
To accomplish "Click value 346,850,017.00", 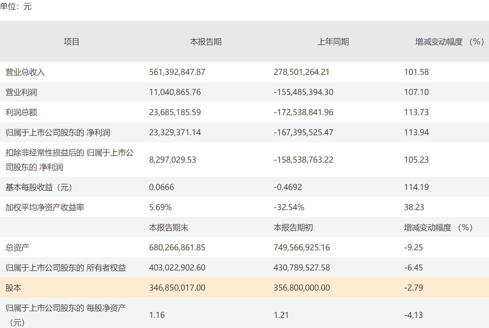I will point(177,288).
